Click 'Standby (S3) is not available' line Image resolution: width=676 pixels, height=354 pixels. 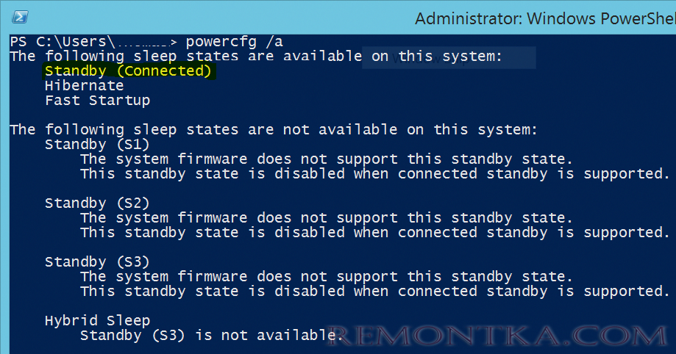[x=209, y=335]
